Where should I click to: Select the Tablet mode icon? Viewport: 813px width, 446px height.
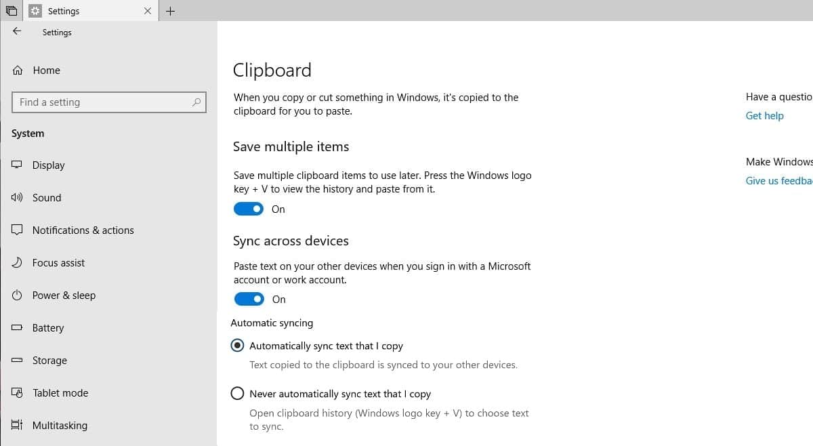[17, 392]
